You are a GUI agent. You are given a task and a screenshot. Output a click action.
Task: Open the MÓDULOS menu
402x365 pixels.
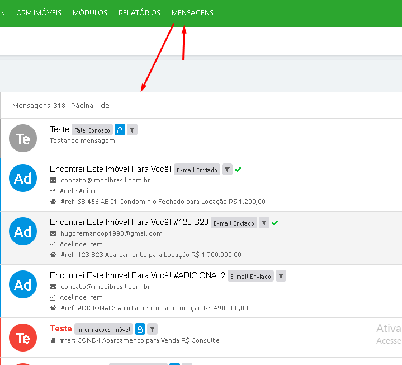pos(89,12)
